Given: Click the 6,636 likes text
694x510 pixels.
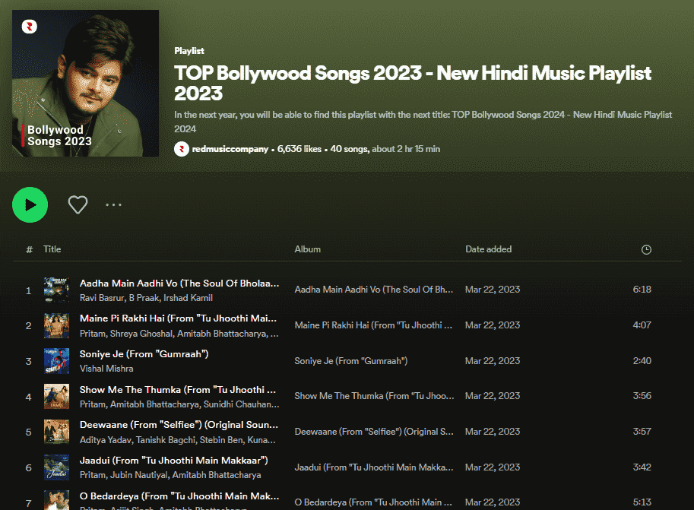Looking at the screenshot, I should 299,149.
